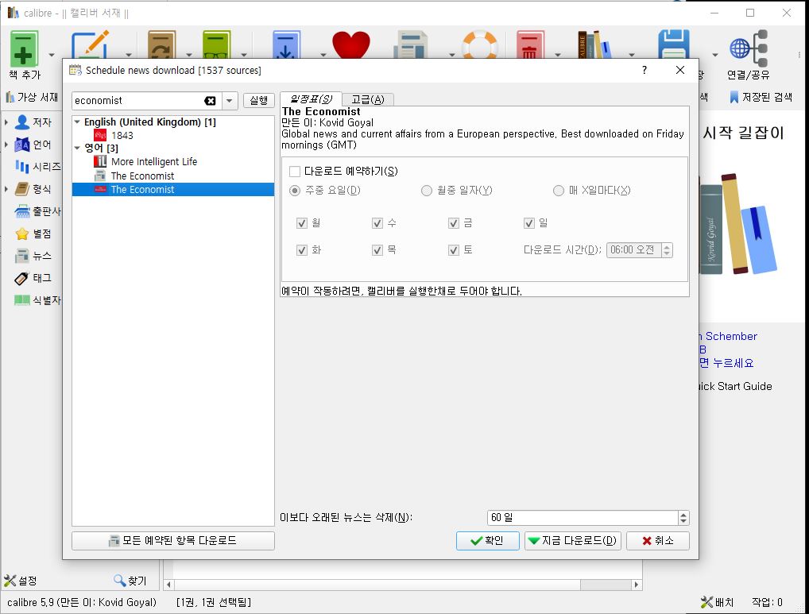Open the Add books dropdown arrow

(x=52, y=54)
